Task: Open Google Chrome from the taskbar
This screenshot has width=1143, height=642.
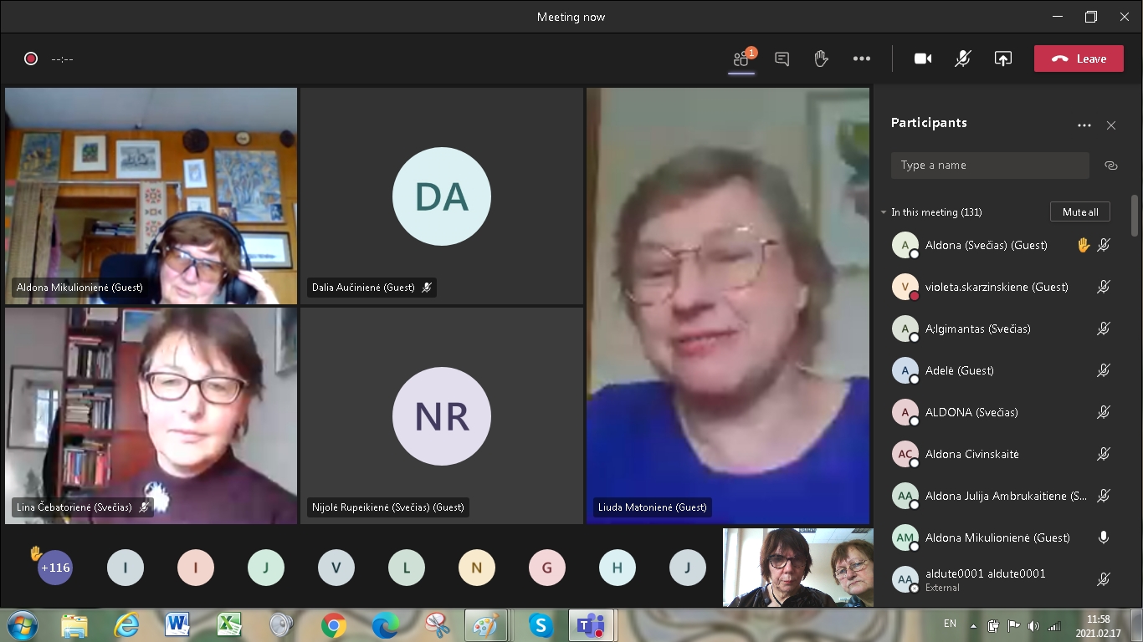Action: point(334,624)
